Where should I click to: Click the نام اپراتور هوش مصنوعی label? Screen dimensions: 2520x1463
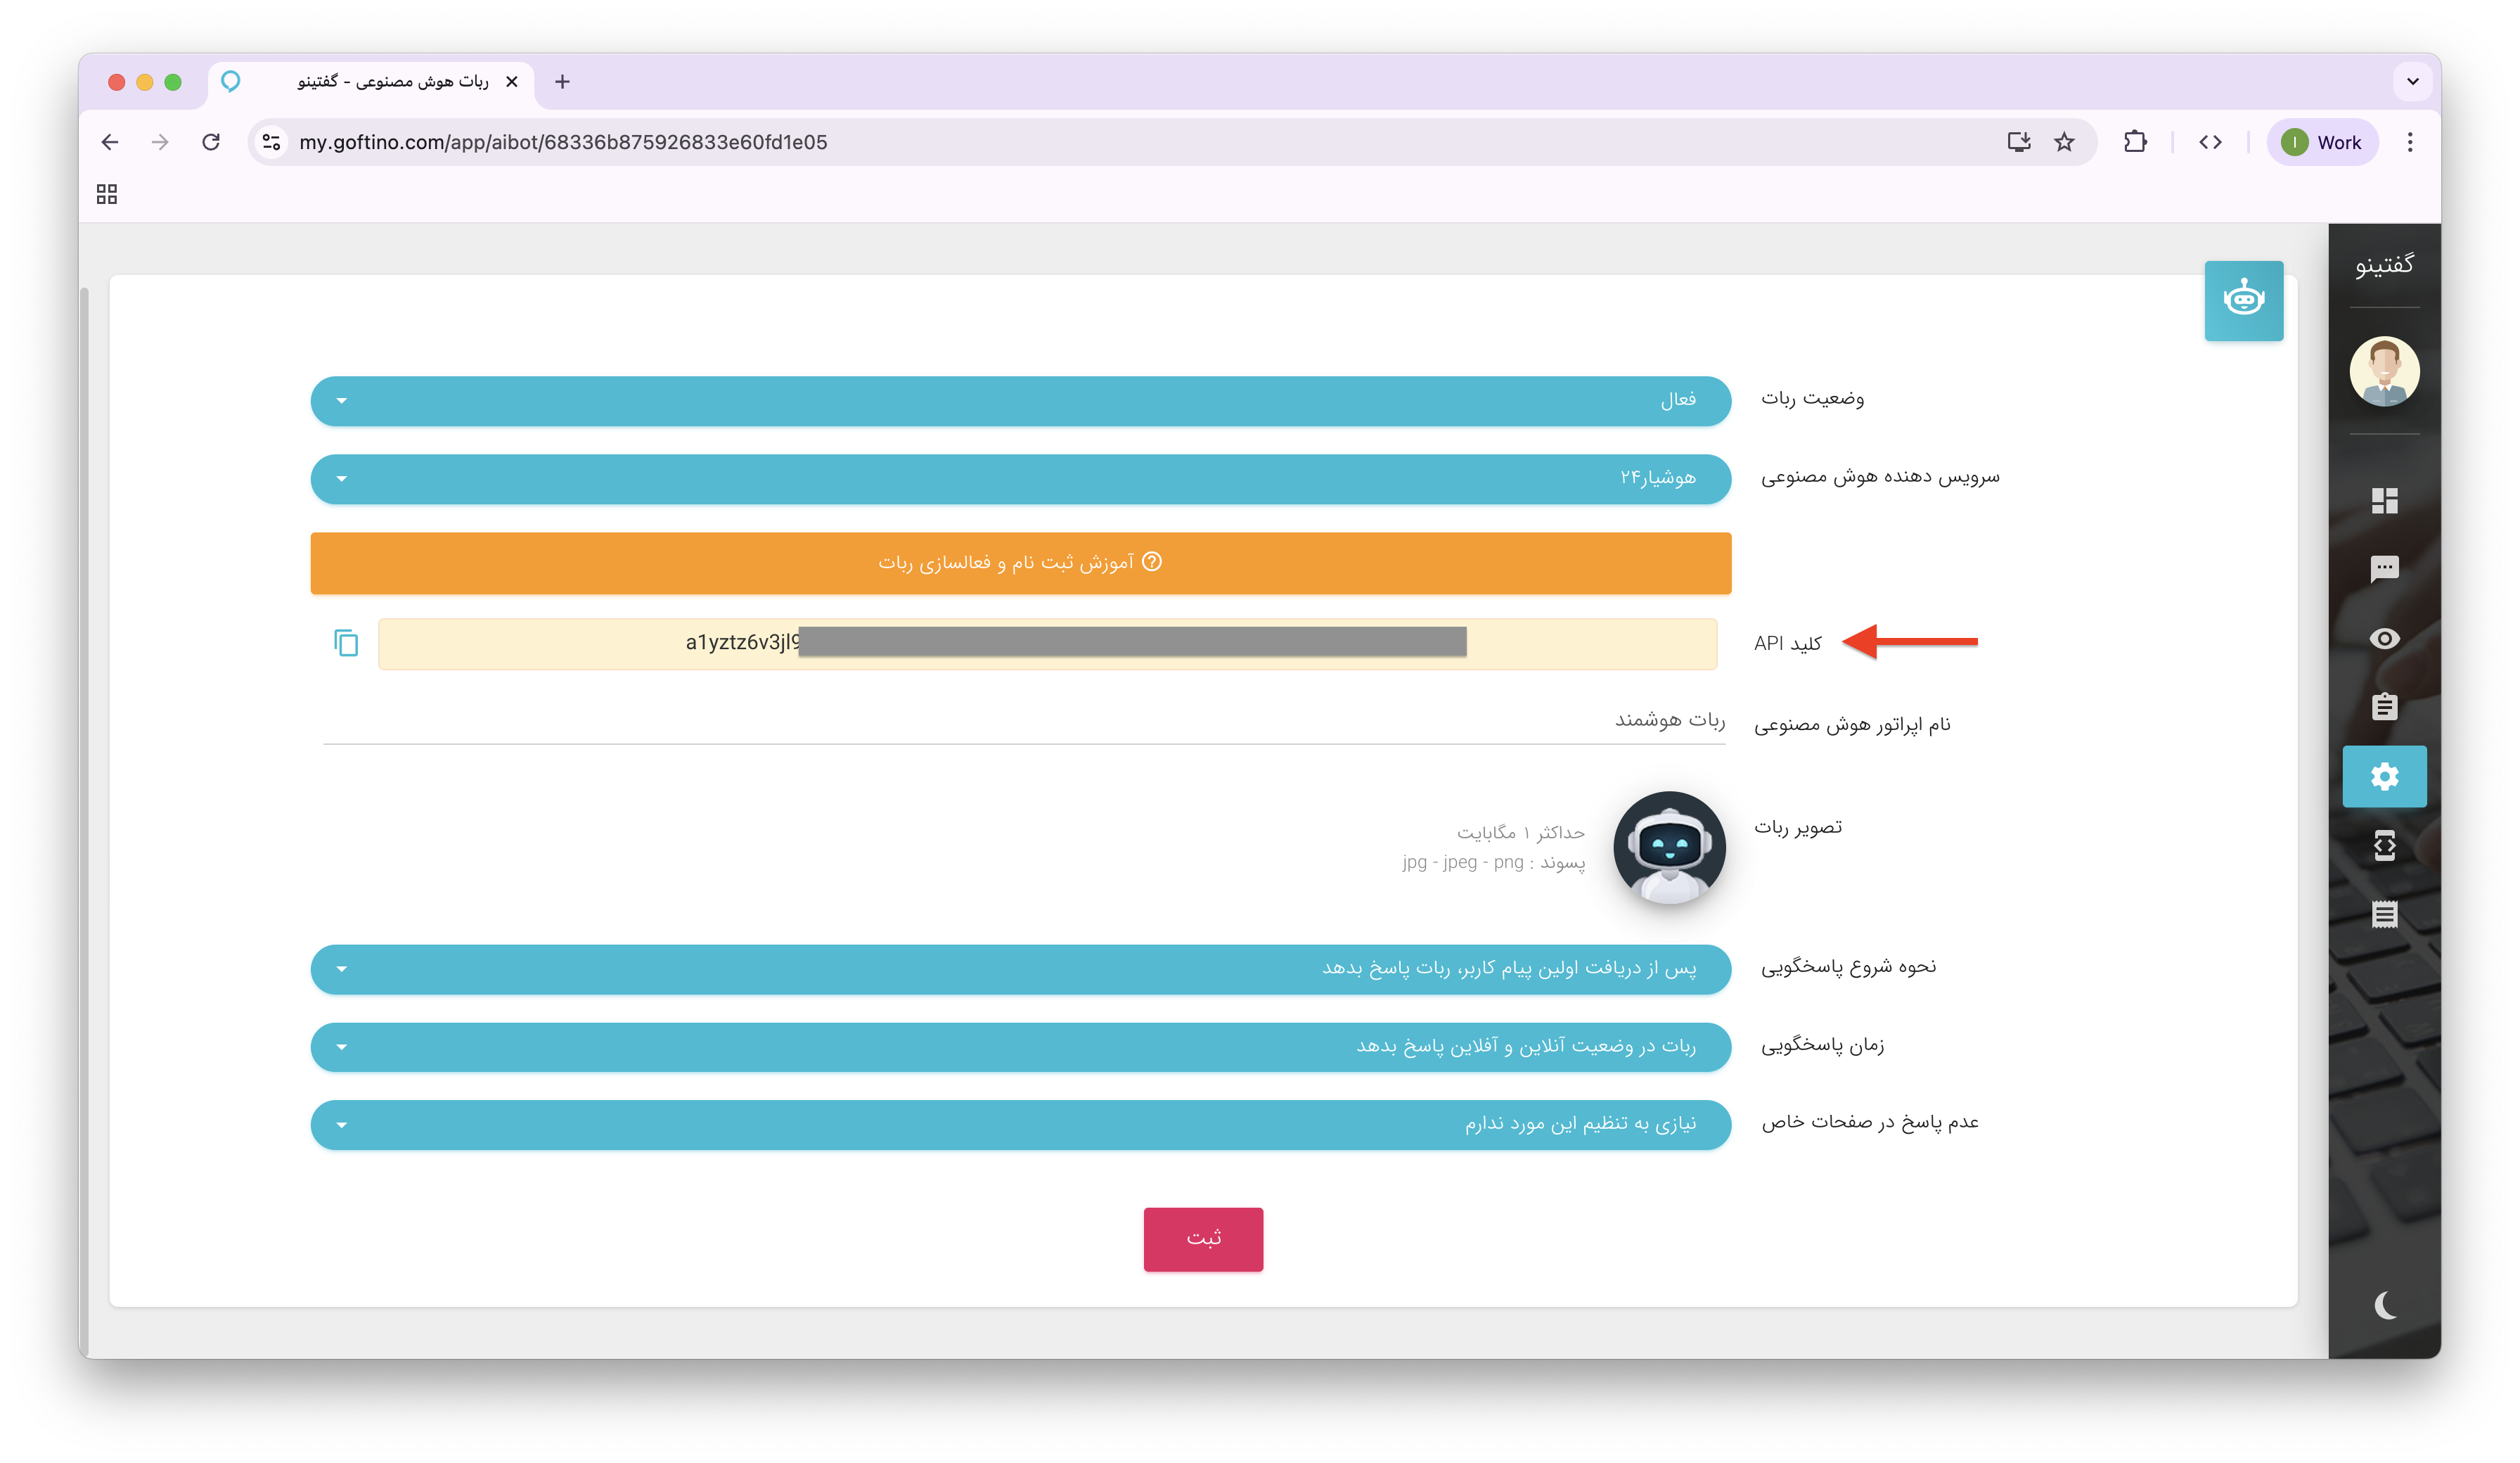(x=1852, y=724)
